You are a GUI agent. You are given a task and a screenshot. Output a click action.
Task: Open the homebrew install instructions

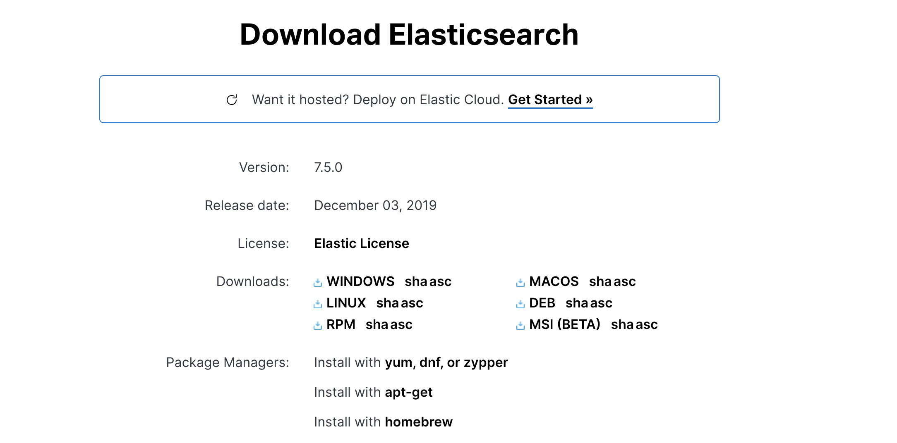(x=419, y=422)
